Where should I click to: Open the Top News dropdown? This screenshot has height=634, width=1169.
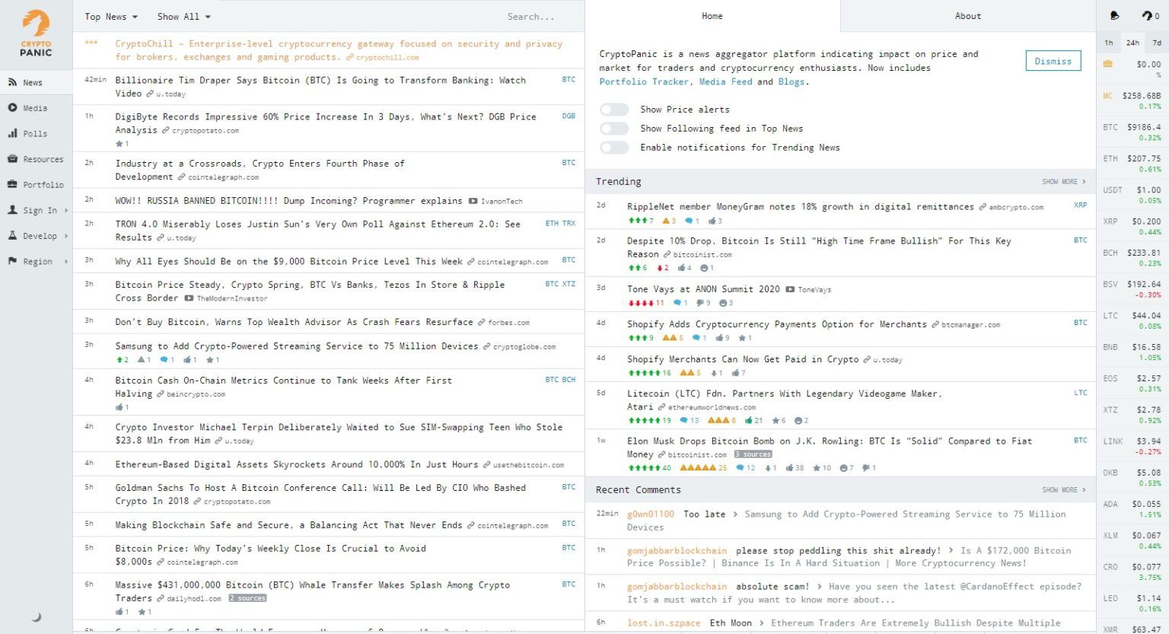(111, 17)
